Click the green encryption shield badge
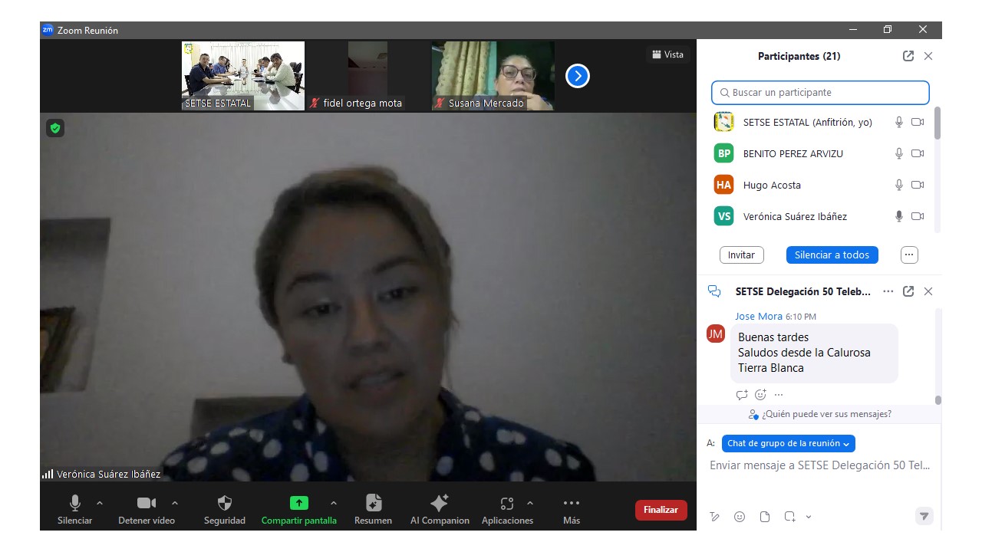 54,128
